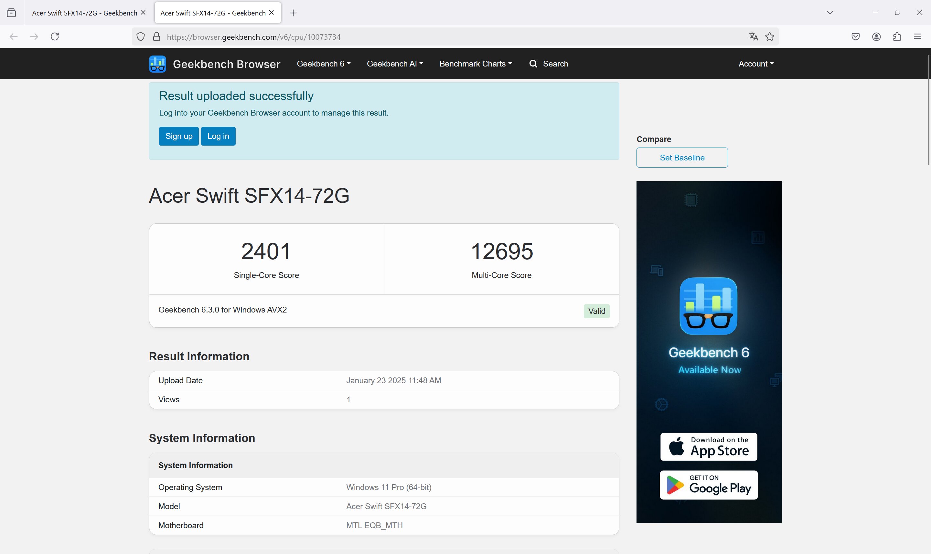The image size is (931, 554).
Task: Expand the Account dropdown menu
Action: (x=756, y=64)
